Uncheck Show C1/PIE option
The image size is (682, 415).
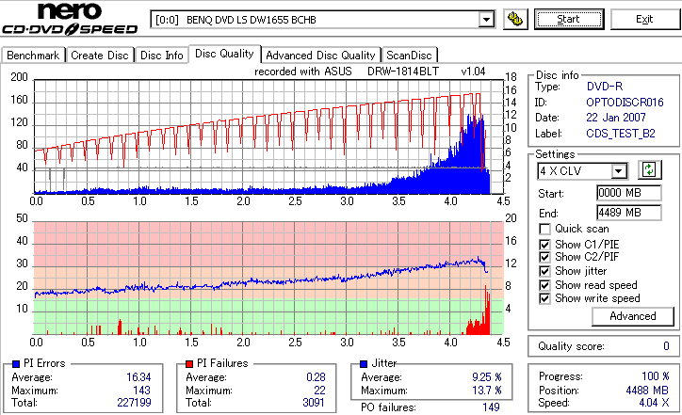pos(544,245)
